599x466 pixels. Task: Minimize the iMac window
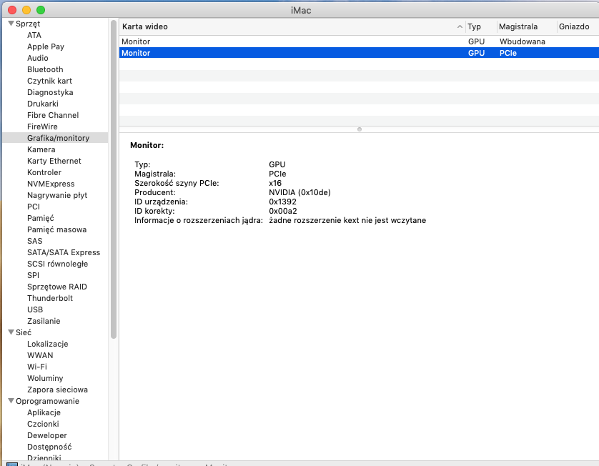click(x=26, y=10)
